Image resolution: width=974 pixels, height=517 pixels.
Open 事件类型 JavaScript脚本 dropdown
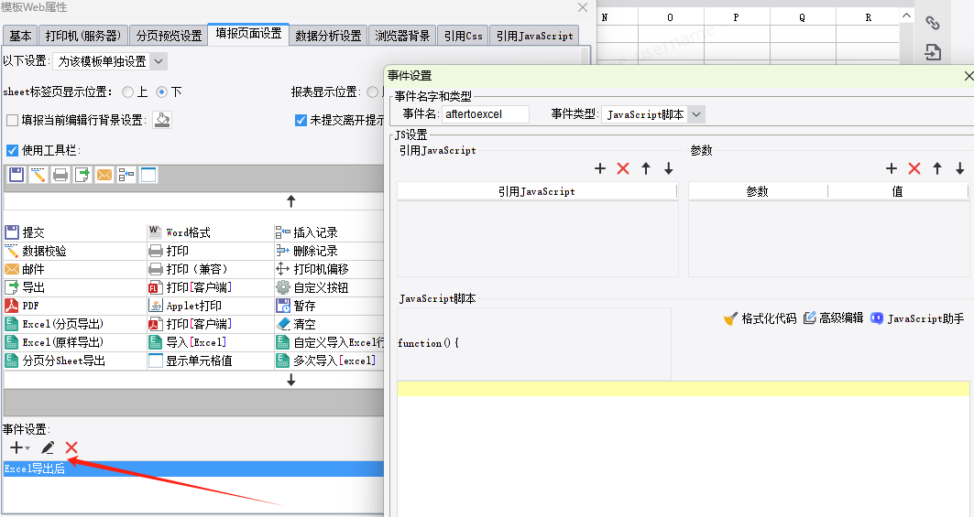(653, 114)
